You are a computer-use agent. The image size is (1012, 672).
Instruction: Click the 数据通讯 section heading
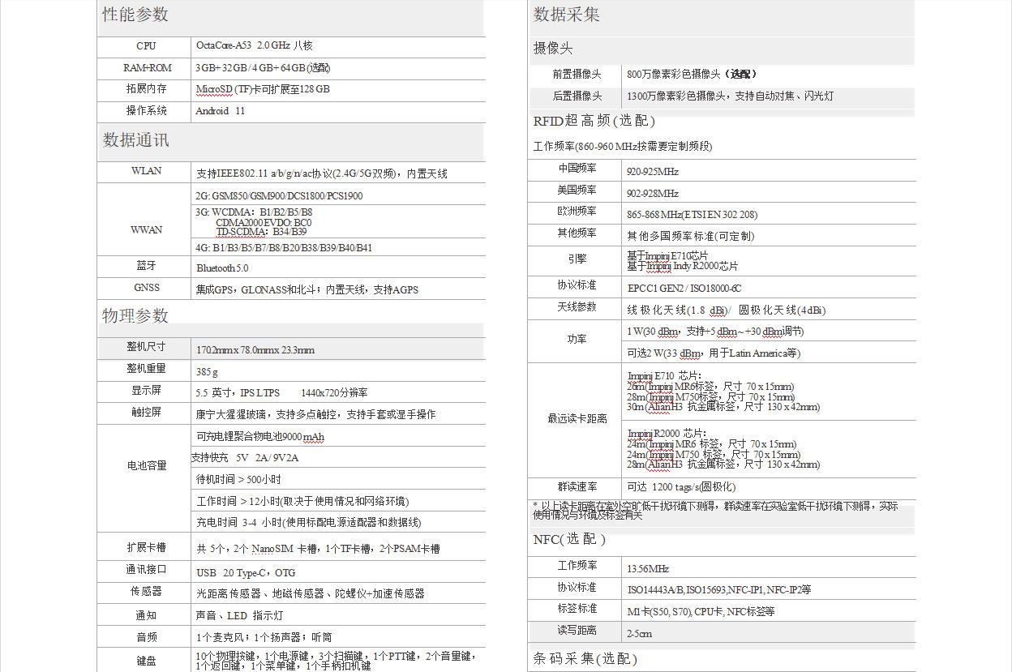[x=135, y=140]
